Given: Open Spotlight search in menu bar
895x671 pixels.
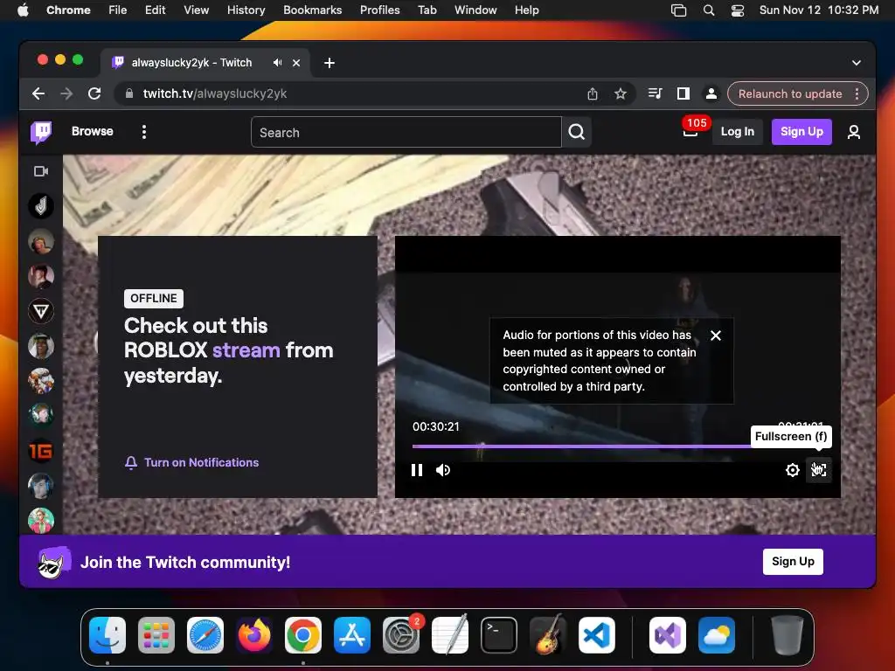Looking at the screenshot, I should point(708,10).
